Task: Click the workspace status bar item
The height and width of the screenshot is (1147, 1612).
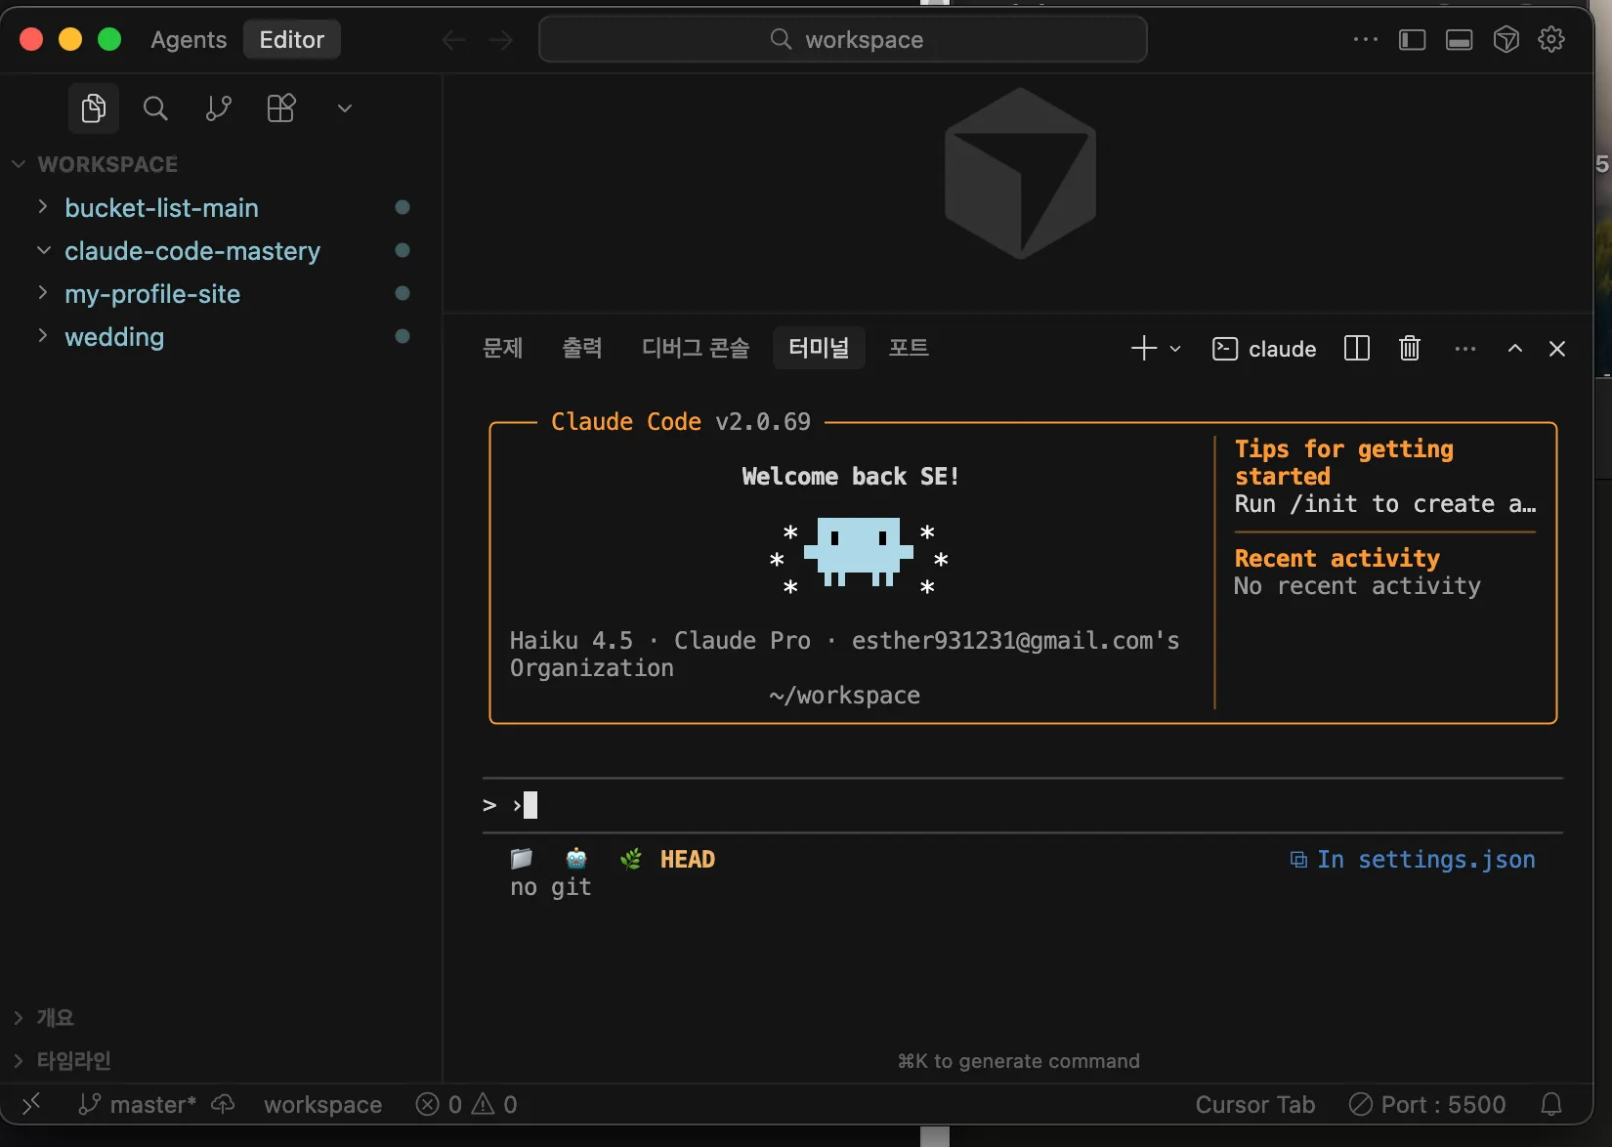Action: tap(322, 1104)
